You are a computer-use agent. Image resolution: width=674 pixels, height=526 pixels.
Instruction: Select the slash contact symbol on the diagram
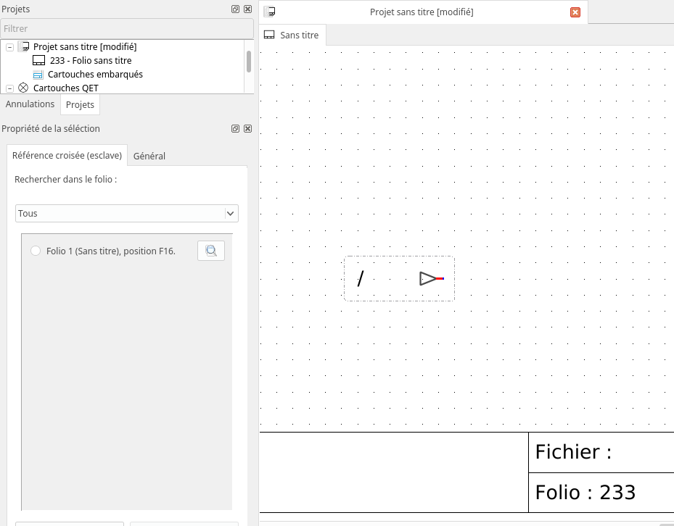coord(361,278)
